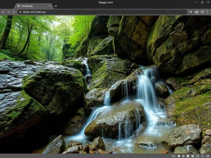Open the three-dot browser menu
Image resolution: width=211 pixels, height=158 pixels.
point(208,12)
